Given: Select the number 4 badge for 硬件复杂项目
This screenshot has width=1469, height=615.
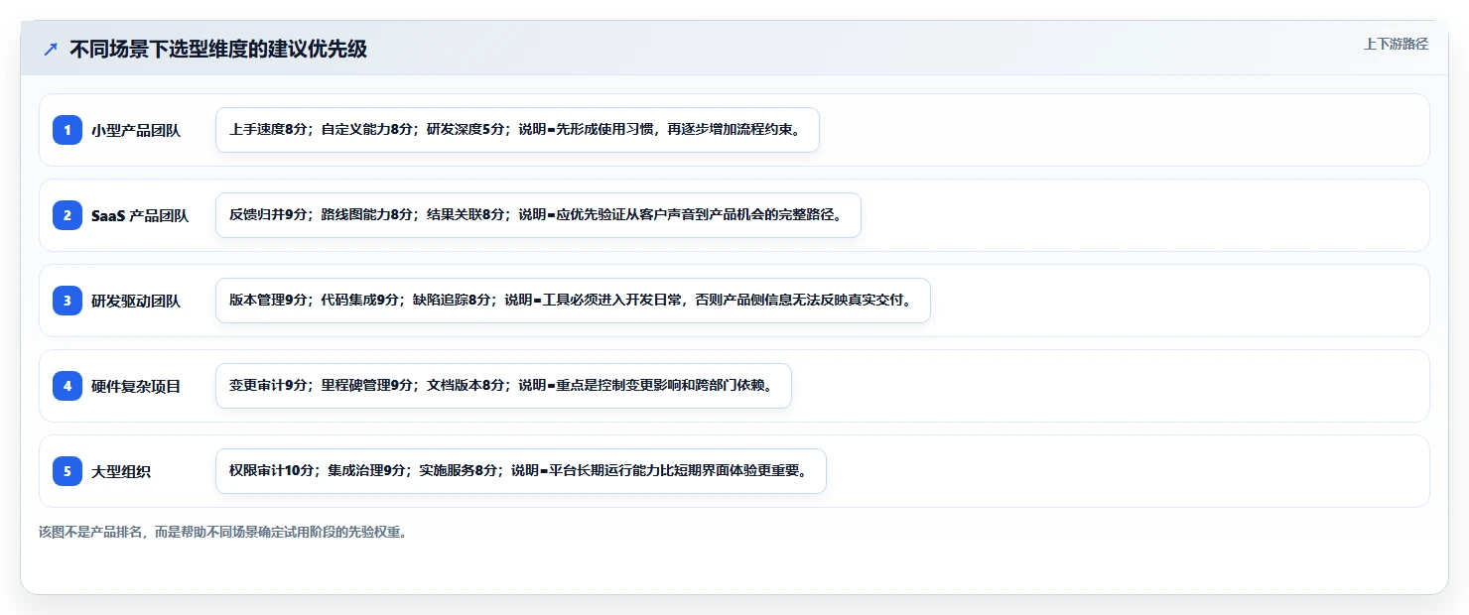Looking at the screenshot, I should coord(67,386).
